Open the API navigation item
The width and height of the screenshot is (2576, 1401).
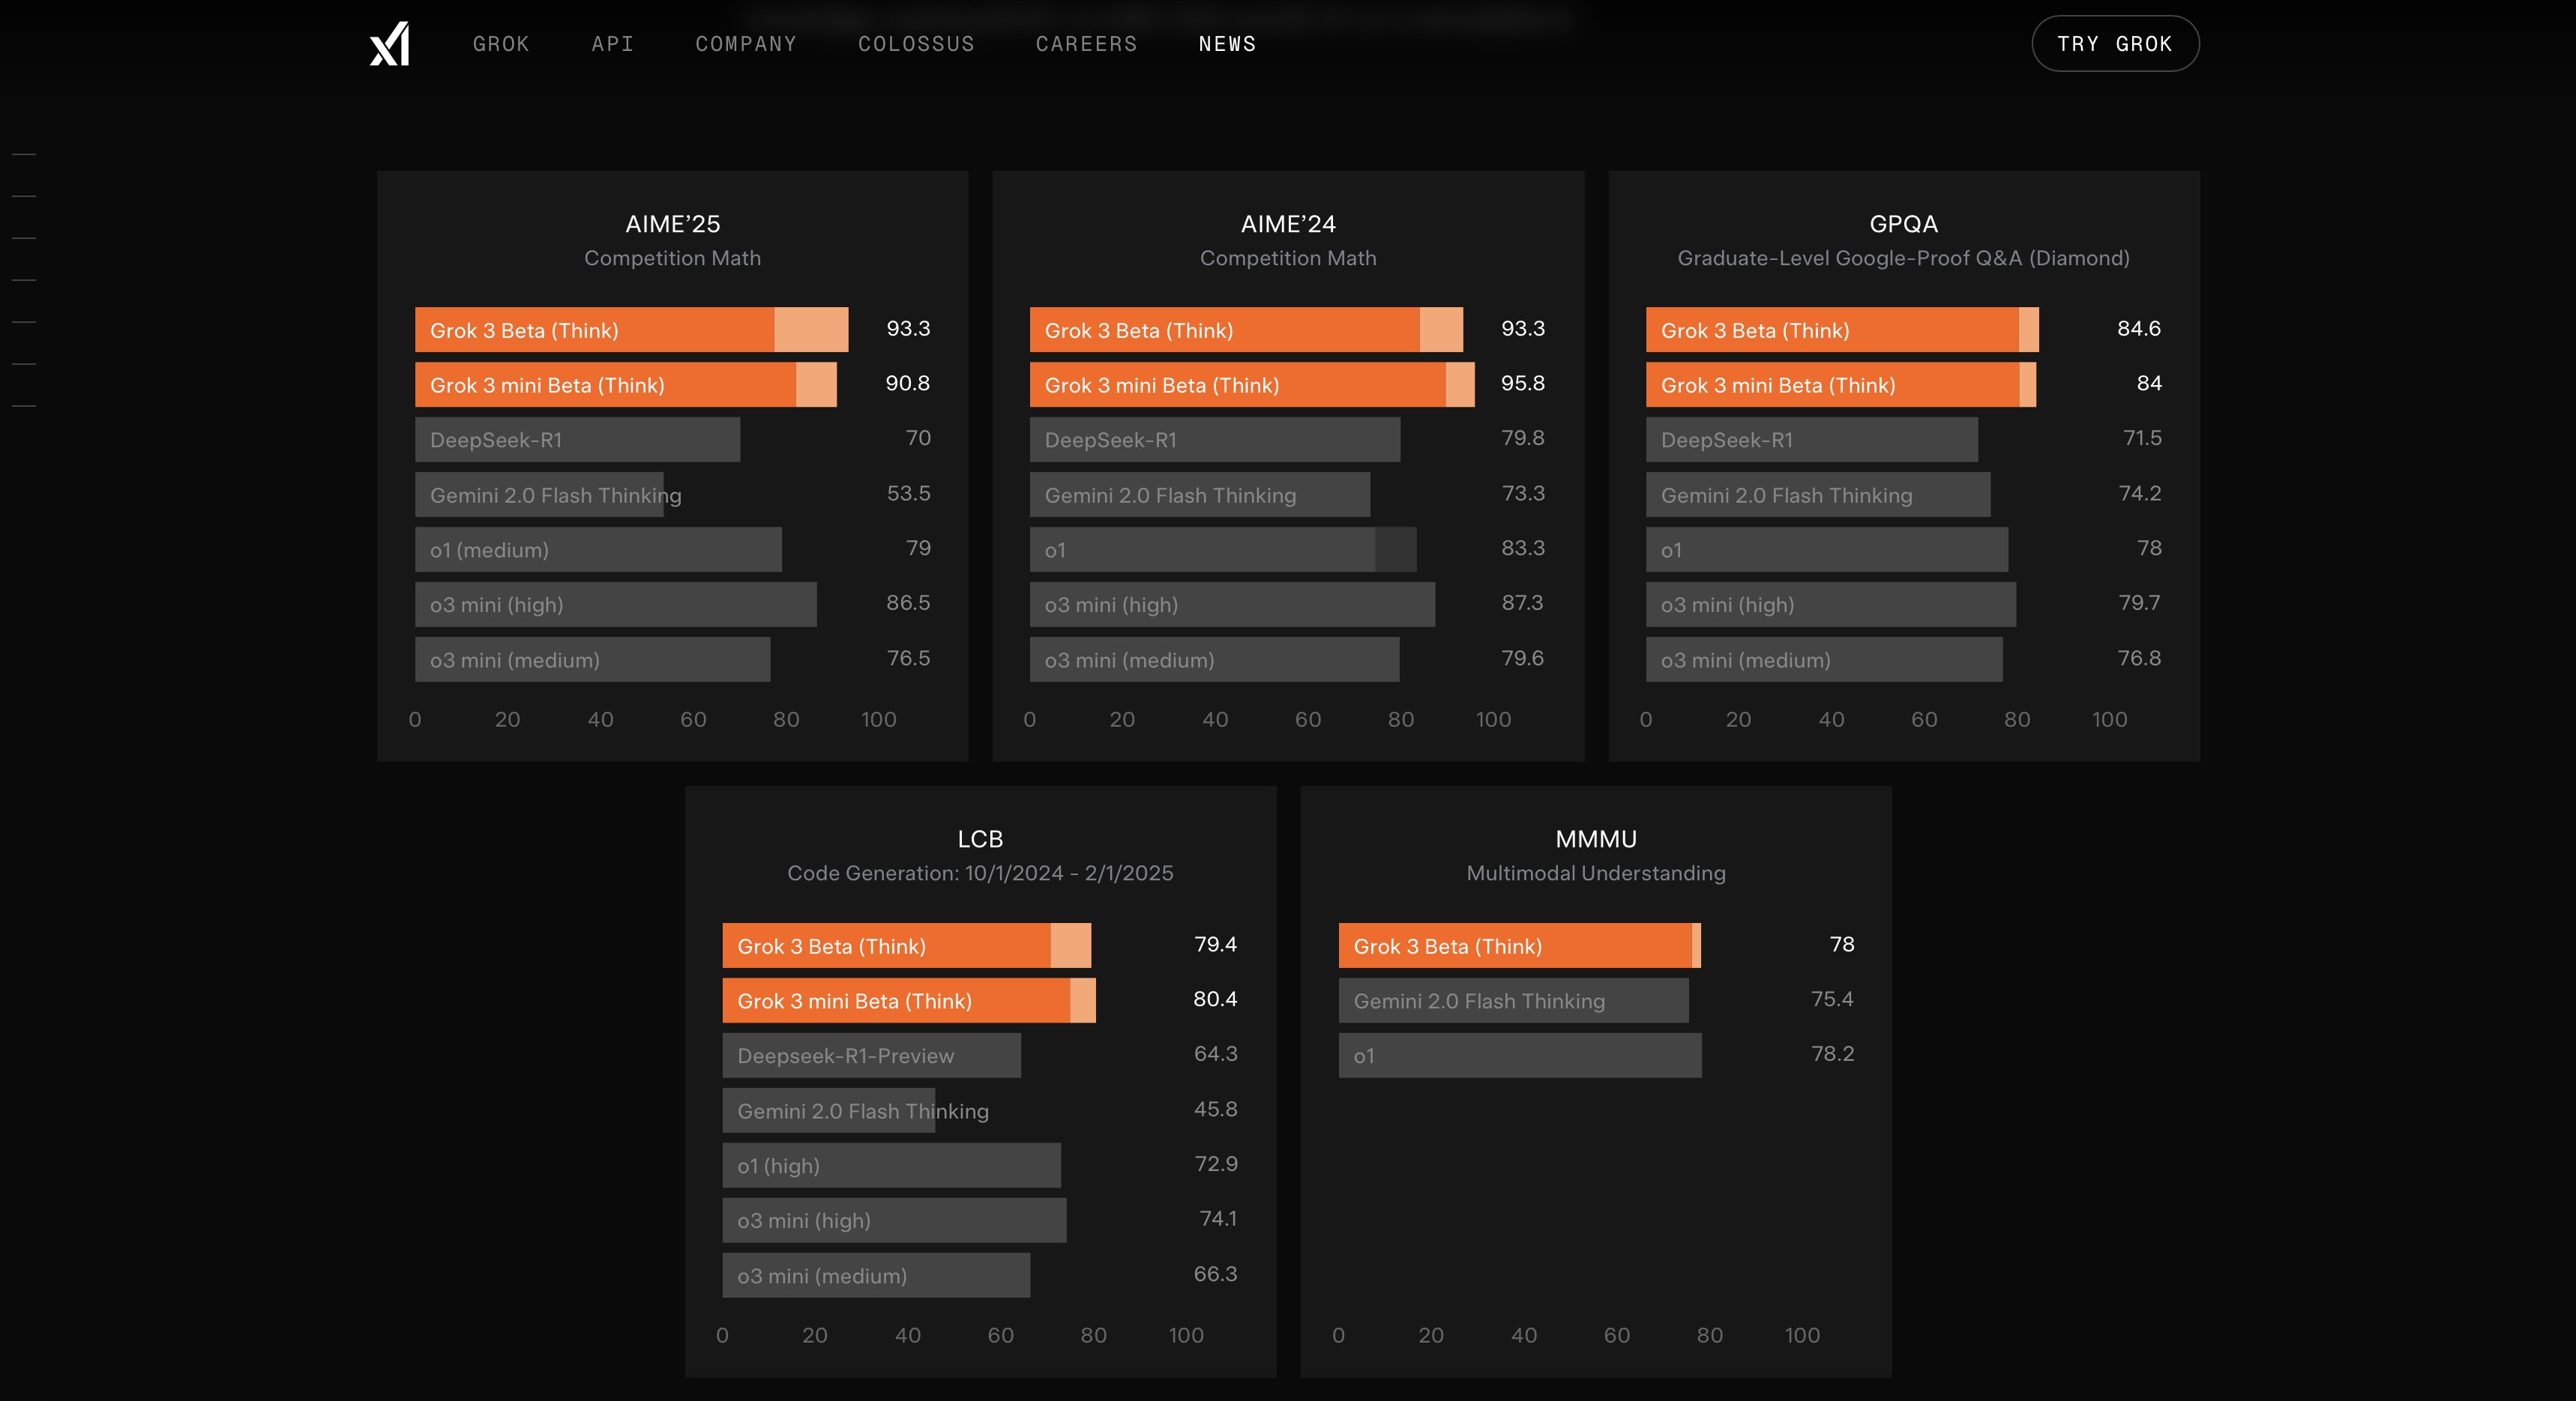[612, 43]
